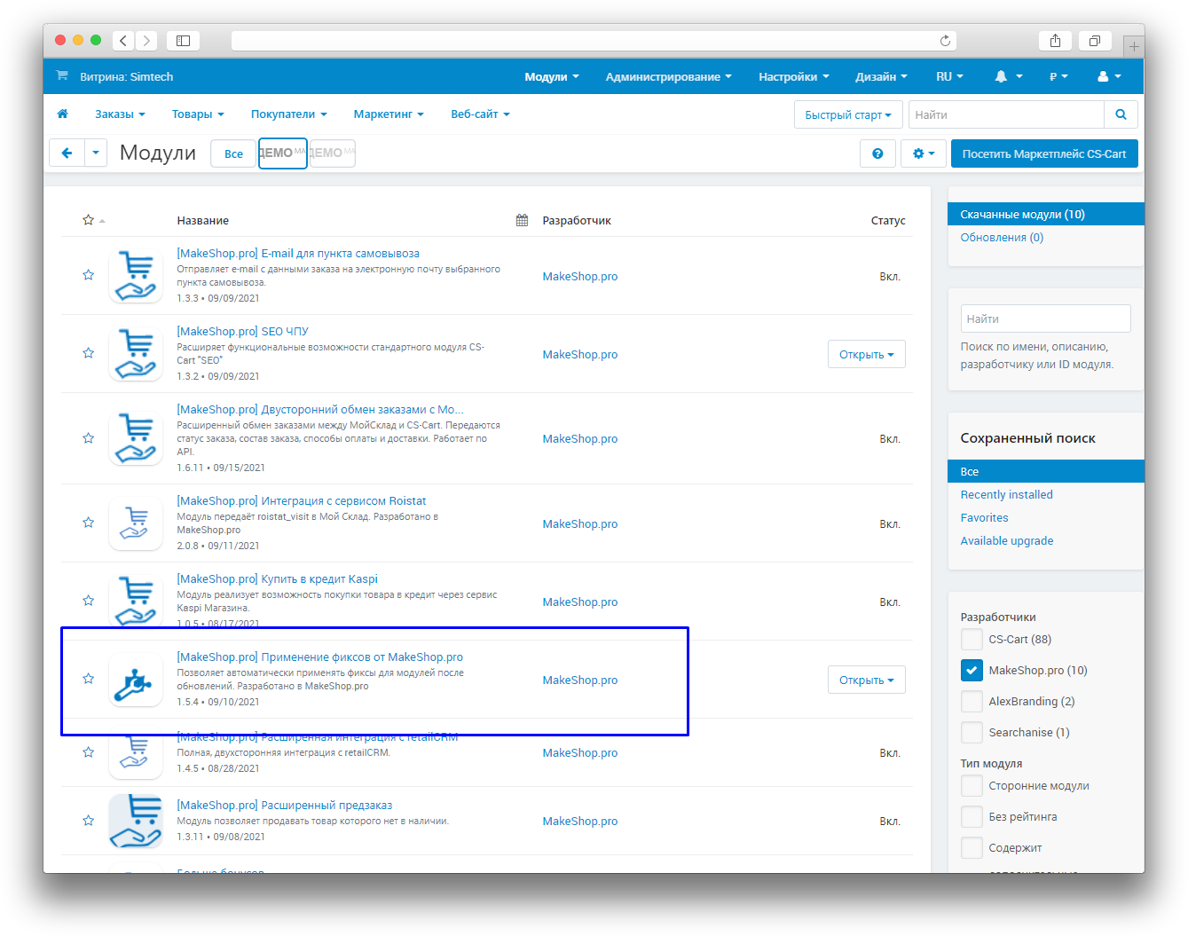The width and height of the screenshot is (1188, 936).
Task: Expand the RU language selector
Action: [x=948, y=77]
